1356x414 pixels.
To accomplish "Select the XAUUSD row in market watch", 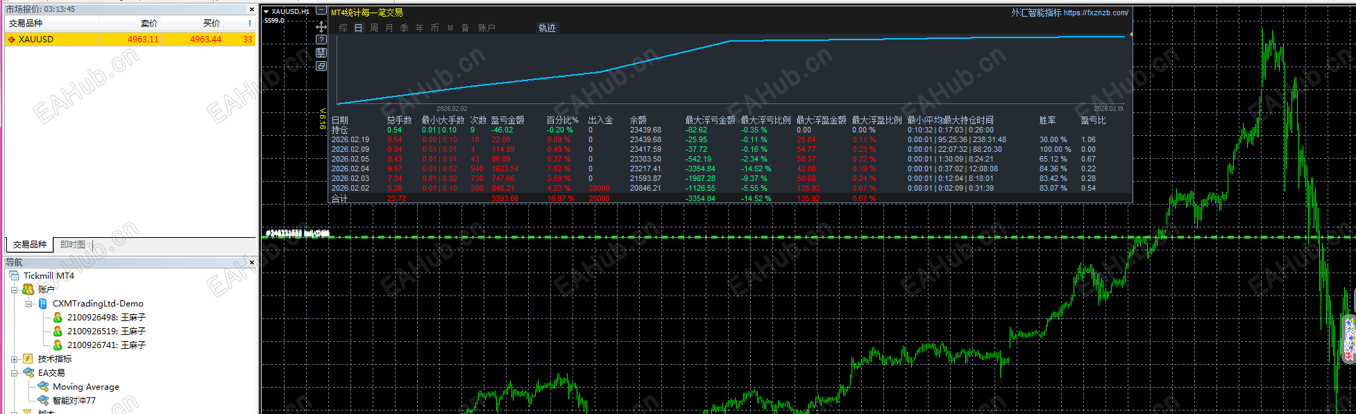I will tap(130, 40).
